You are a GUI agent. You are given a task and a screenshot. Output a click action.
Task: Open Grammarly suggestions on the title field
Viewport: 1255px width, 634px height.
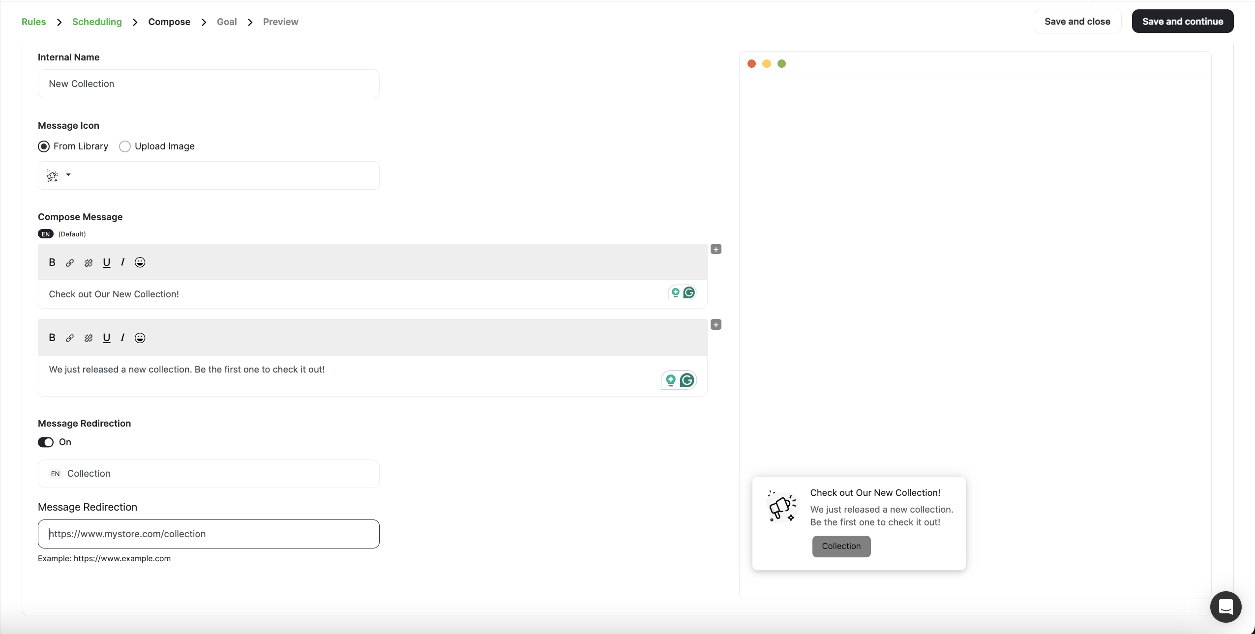[688, 292]
